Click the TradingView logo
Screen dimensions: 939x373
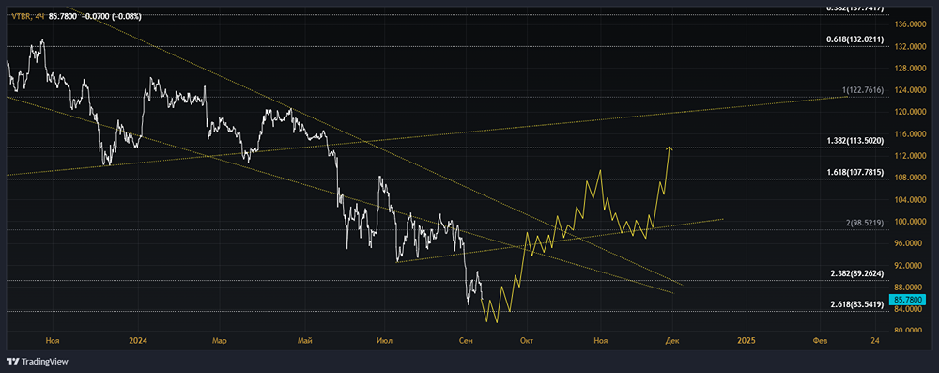tap(38, 362)
